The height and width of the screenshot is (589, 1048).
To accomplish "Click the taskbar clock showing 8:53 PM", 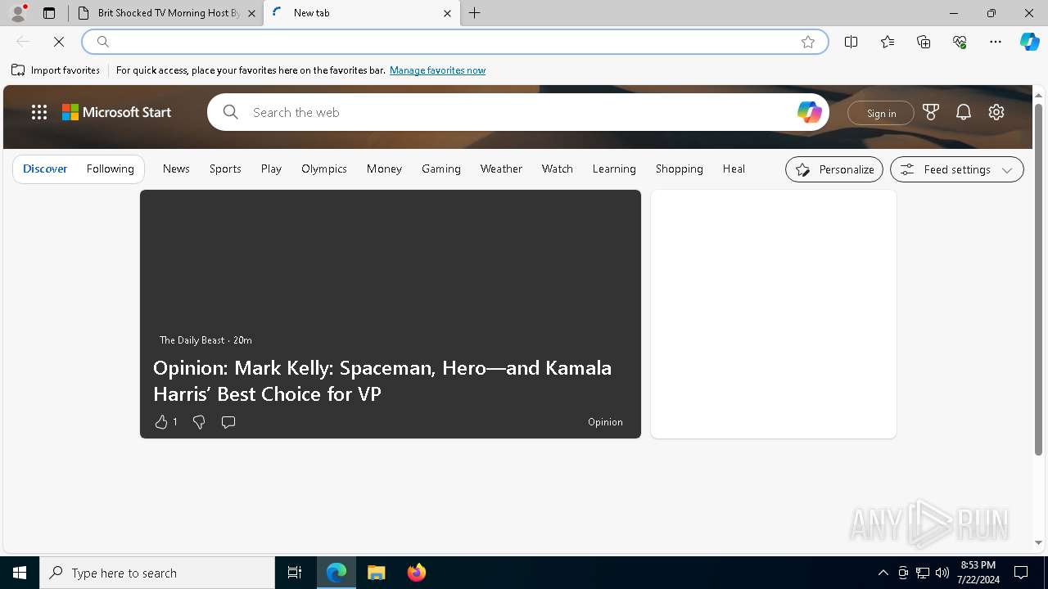I will 978,573.
